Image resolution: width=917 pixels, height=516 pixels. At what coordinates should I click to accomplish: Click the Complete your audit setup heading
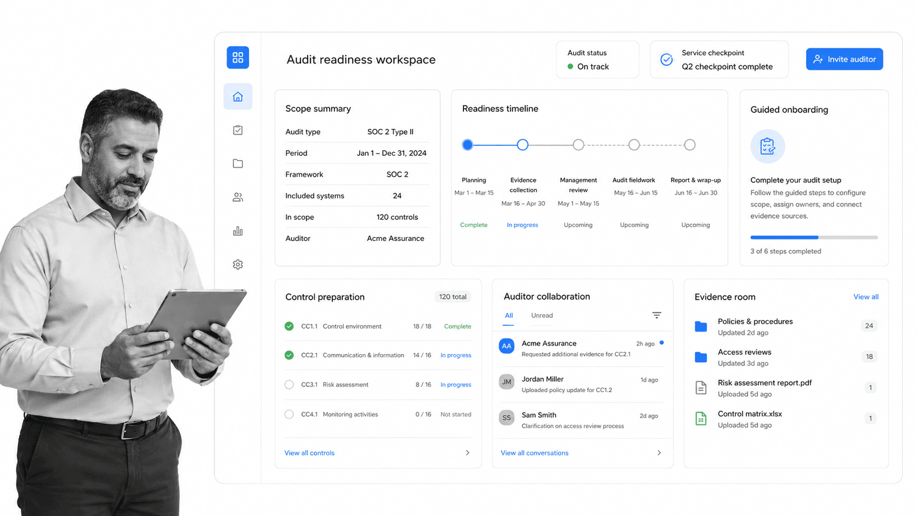(796, 180)
